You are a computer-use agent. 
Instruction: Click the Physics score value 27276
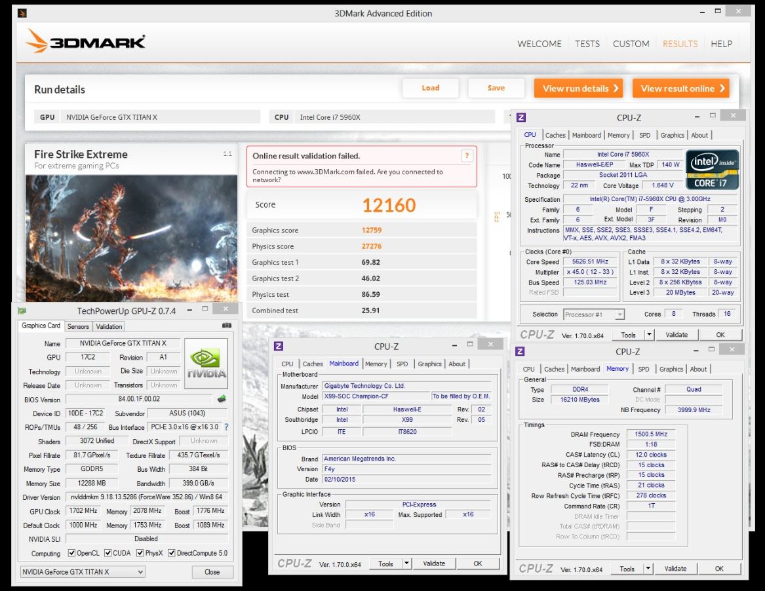[x=372, y=246]
